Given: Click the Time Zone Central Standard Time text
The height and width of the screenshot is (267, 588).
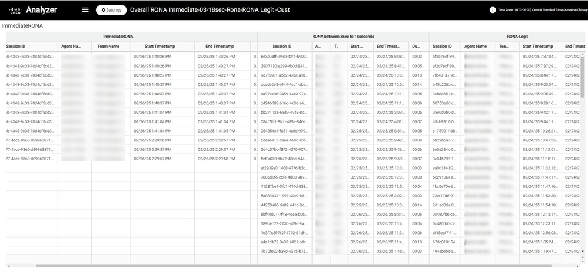Looking at the screenshot, I should (543, 10).
